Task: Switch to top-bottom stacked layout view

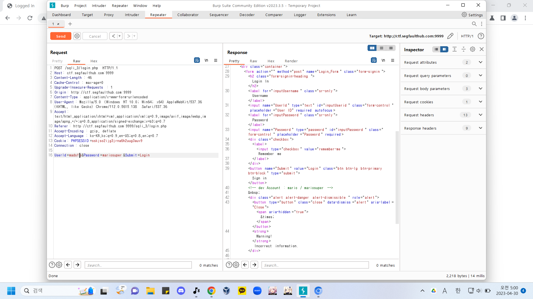Action: pos(381,48)
